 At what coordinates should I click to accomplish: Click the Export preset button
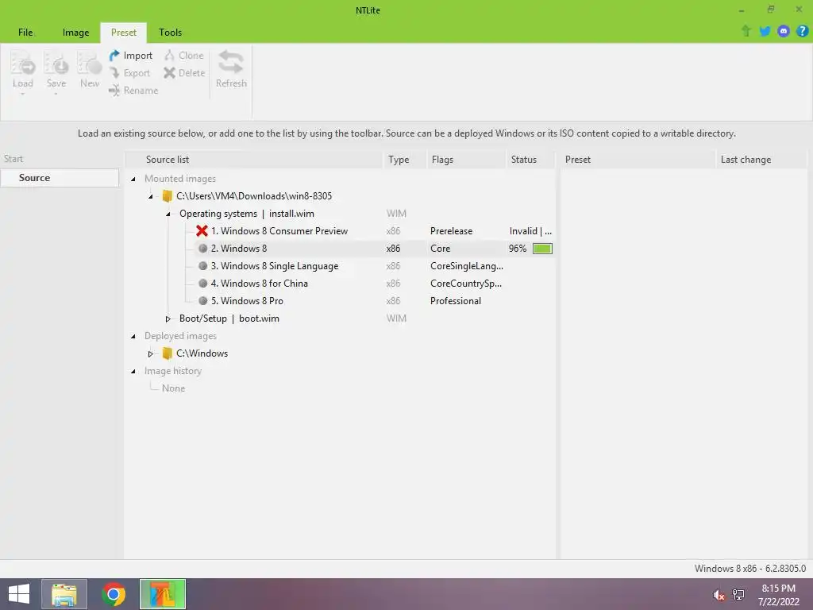(x=129, y=73)
